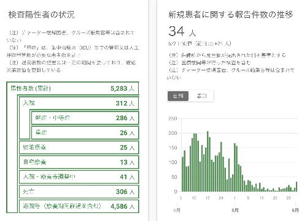Click the 陽性者数 (累計) 5,283人 row
The height and width of the screenshot is (221, 307).
tap(72, 89)
